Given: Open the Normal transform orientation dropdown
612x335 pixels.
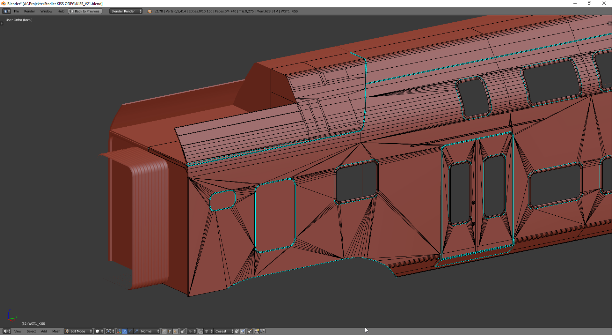Looking at the screenshot, I should point(149,331).
